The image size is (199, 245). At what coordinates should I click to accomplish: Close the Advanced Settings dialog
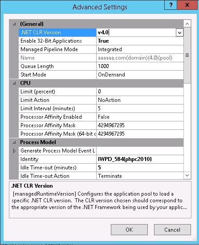click(x=187, y=5)
